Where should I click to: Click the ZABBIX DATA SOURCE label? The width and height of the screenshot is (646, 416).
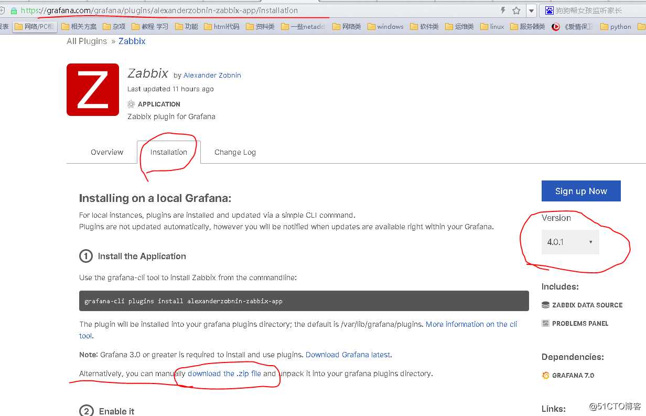587,305
